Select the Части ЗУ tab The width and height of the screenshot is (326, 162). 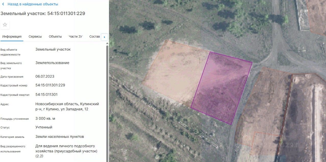coord(75,37)
